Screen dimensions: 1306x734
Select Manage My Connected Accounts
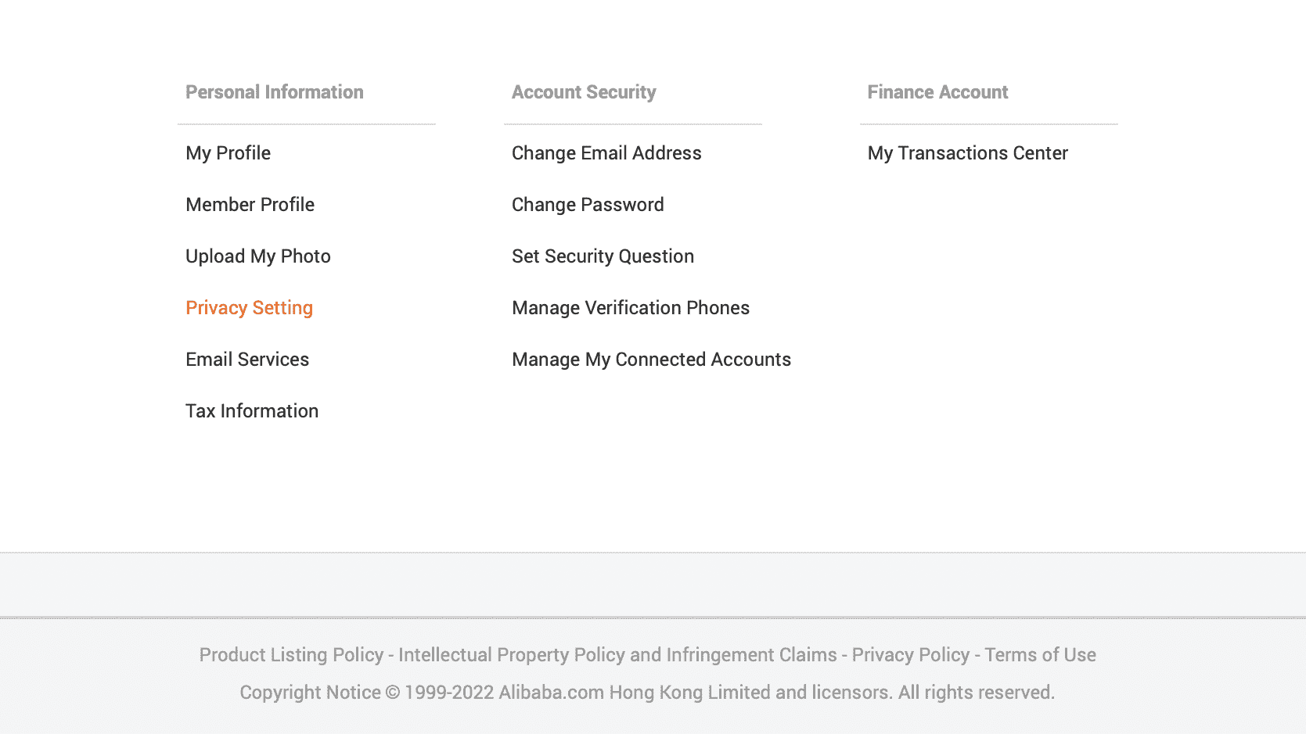(x=650, y=360)
